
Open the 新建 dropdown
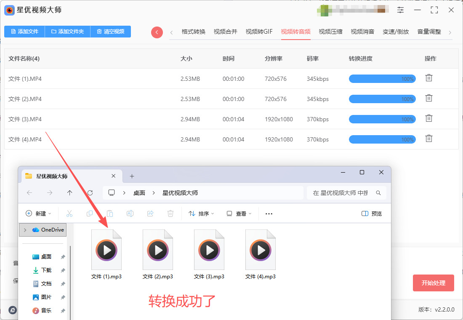(38, 213)
